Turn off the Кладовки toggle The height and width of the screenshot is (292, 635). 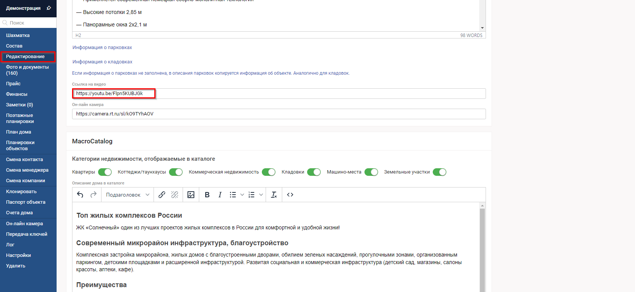(314, 172)
